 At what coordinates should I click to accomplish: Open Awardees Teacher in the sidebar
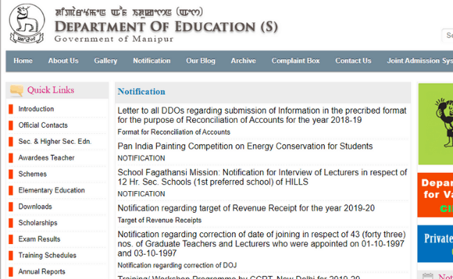click(x=47, y=158)
